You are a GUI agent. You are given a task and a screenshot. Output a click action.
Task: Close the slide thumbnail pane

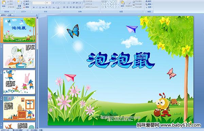[x=37, y=15]
